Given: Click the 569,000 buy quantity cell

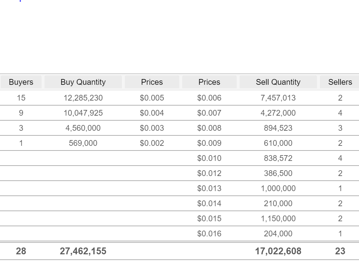Looking at the screenshot, I should pyautogui.click(x=83, y=143).
